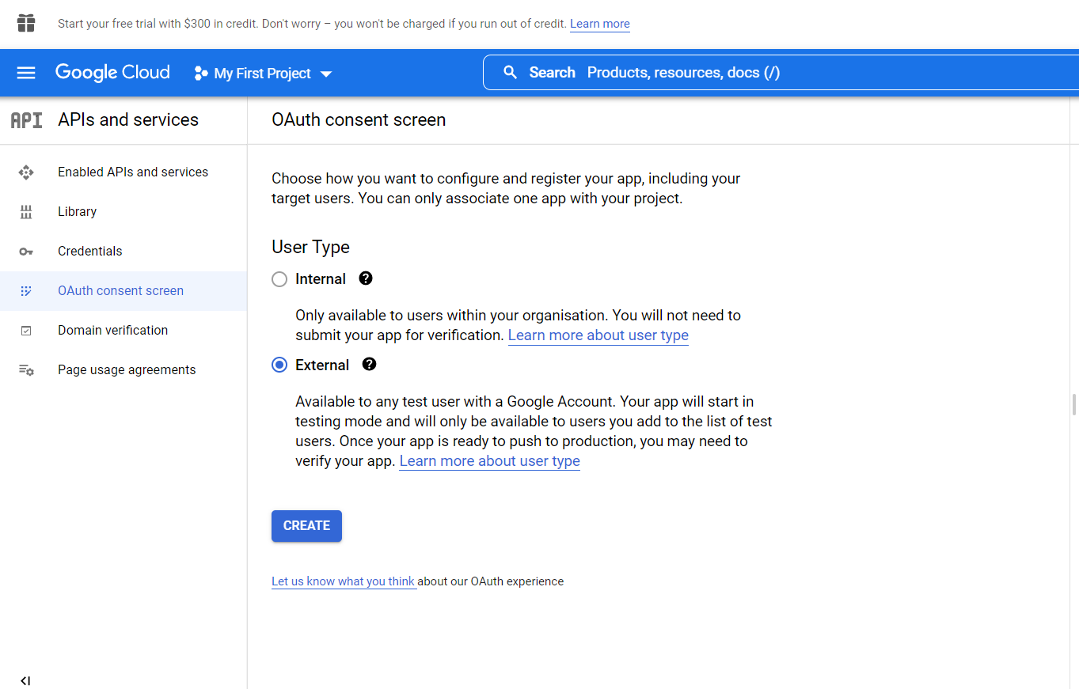Screen dimensions: 1079x689
Task: Click help icon next to External
Action: point(369,365)
